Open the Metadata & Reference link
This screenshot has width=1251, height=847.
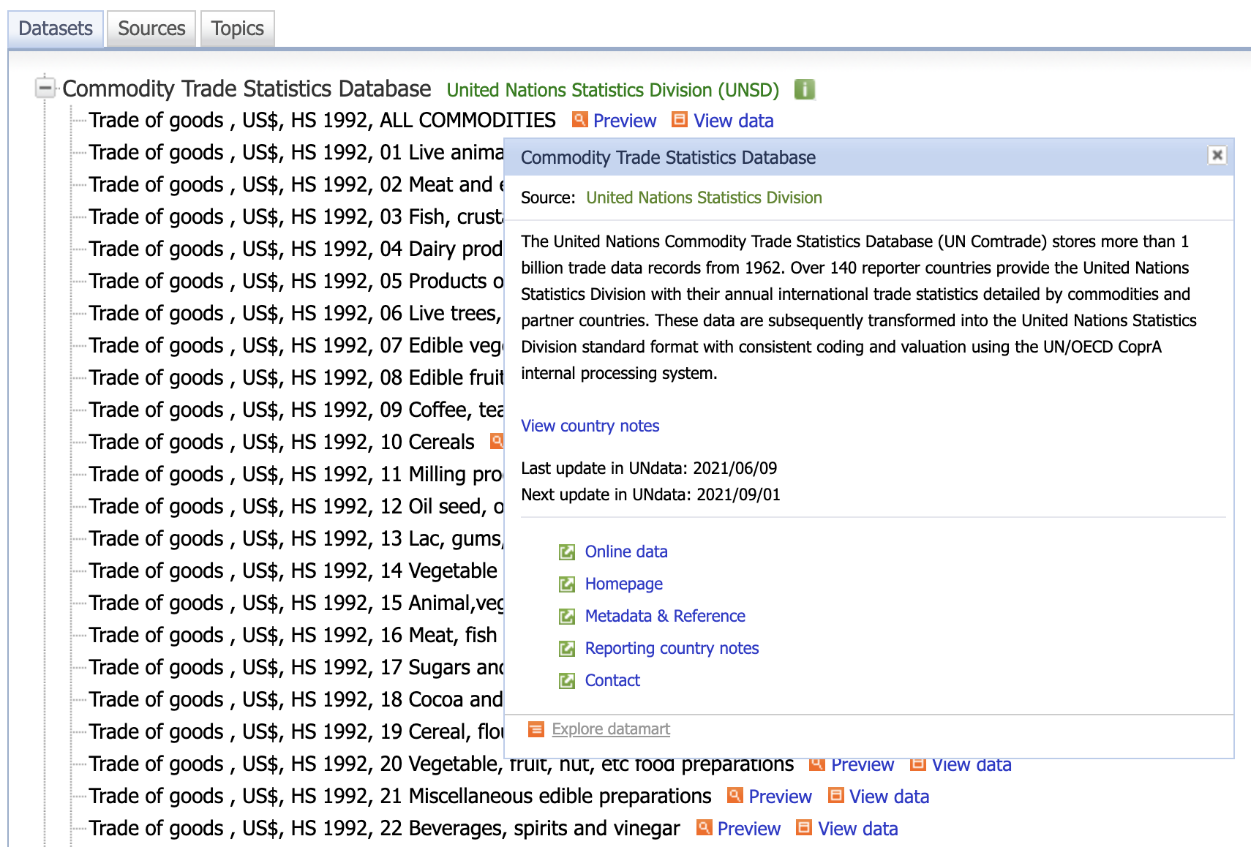click(x=665, y=616)
